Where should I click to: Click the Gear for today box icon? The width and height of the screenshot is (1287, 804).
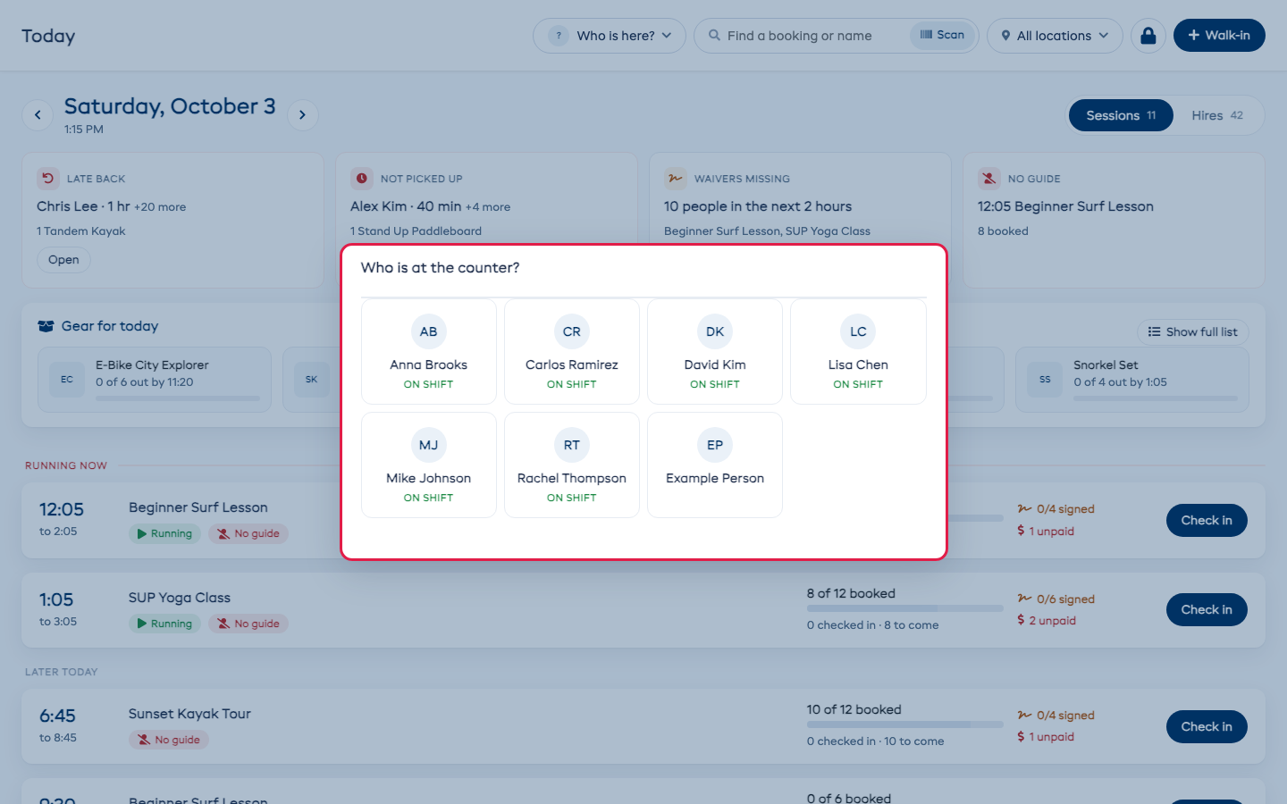coord(46,326)
